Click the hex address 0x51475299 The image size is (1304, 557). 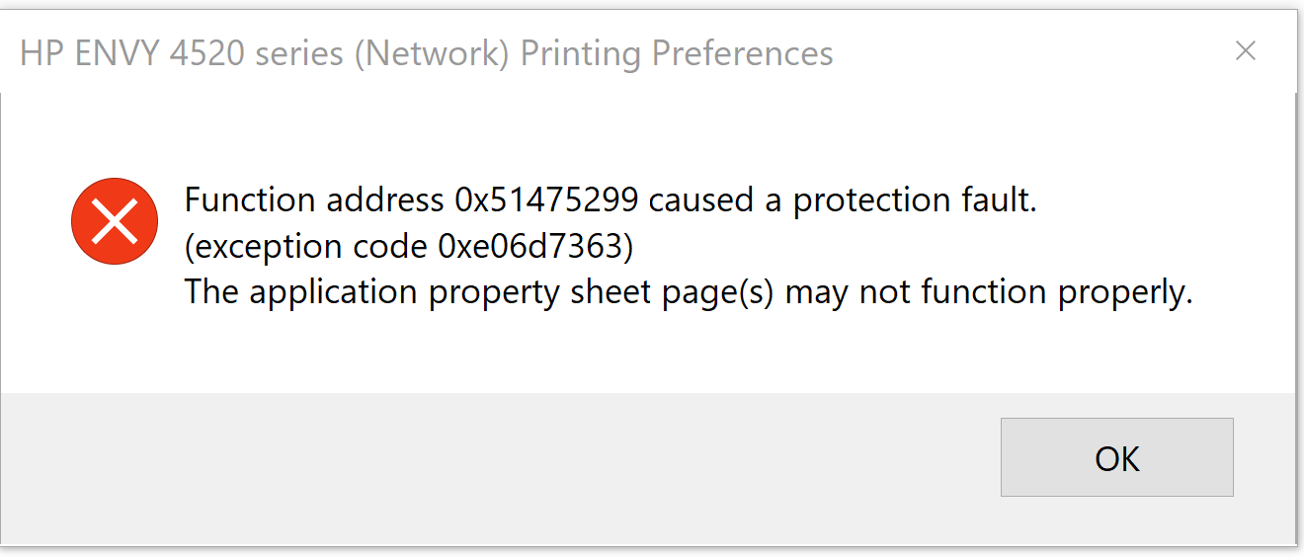pos(551,200)
